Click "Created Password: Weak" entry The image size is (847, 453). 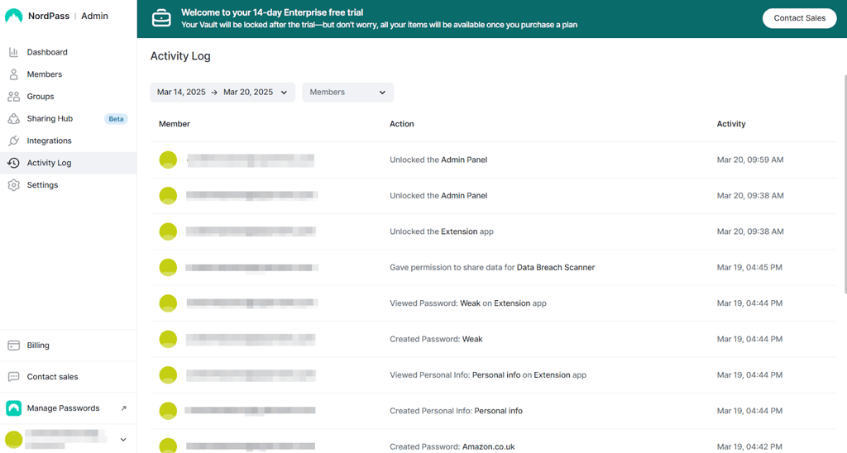(x=436, y=339)
